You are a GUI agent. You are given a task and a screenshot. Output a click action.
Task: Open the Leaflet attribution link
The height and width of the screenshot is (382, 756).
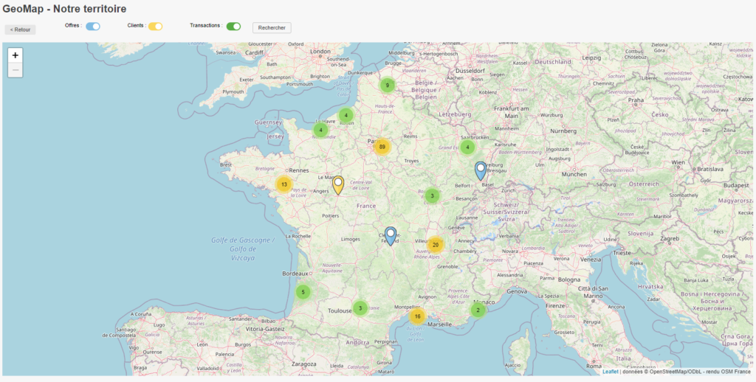pos(610,372)
